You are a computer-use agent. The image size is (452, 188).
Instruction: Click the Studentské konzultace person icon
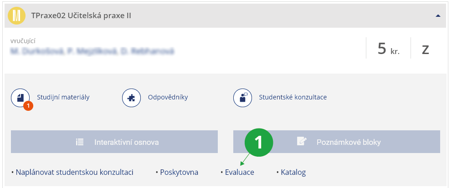click(x=242, y=98)
